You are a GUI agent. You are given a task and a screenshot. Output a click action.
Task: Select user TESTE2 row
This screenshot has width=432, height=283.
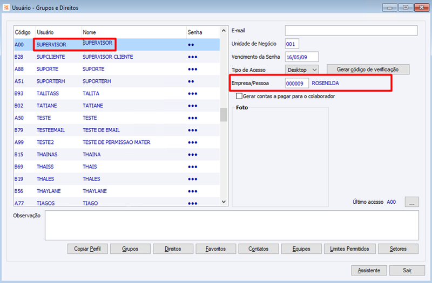tap(117, 142)
